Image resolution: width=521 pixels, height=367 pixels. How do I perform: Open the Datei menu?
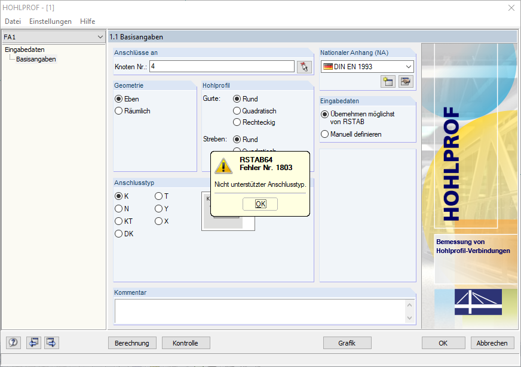click(x=13, y=21)
